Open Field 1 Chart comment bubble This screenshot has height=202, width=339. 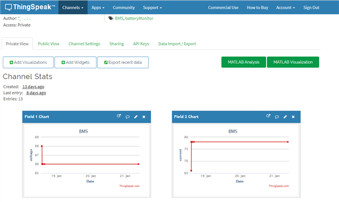(x=128, y=117)
